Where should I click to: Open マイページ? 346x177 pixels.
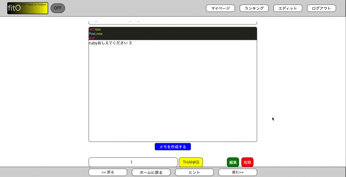220,8
